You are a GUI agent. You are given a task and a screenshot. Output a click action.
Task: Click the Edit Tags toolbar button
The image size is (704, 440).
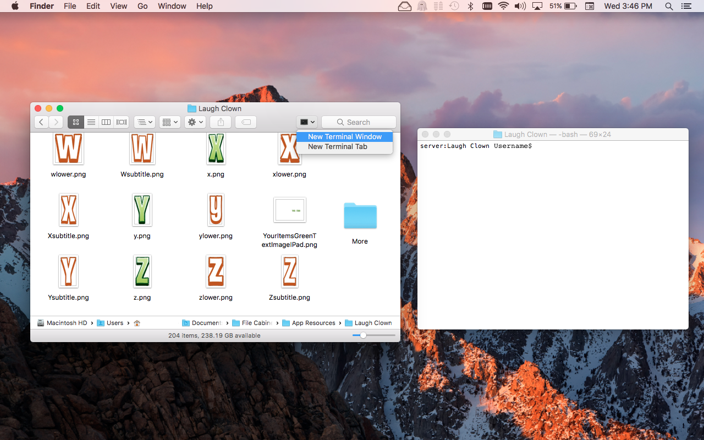(246, 122)
